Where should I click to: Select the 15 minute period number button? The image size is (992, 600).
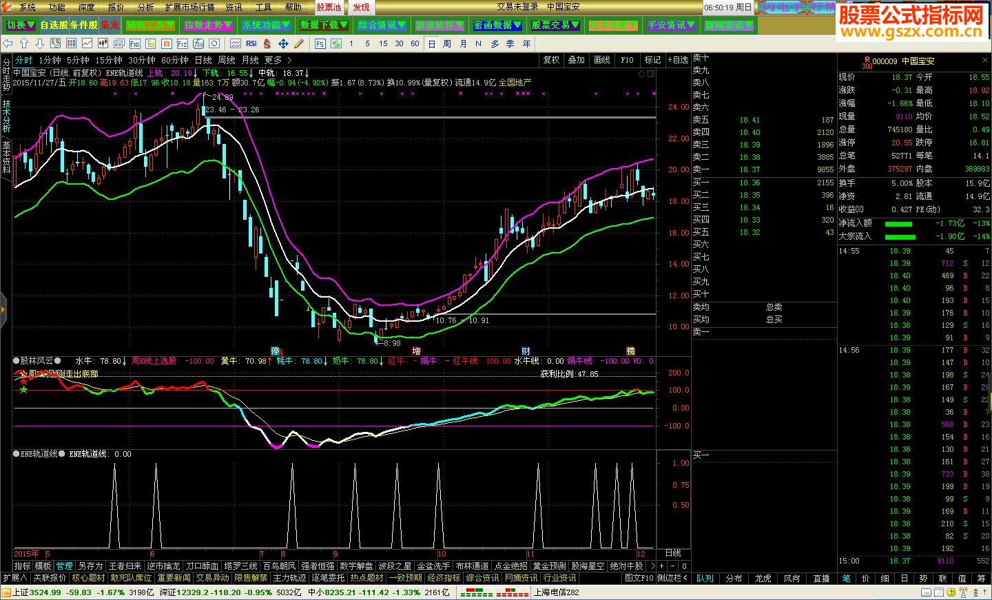[x=383, y=43]
